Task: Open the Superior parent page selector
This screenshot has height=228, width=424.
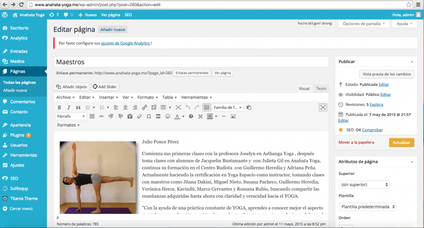Action: pyautogui.click(x=364, y=185)
